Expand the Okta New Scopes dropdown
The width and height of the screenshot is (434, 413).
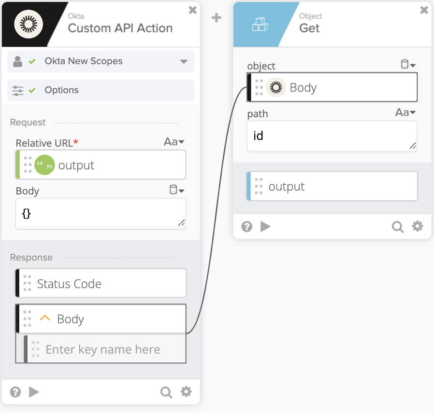(x=184, y=61)
